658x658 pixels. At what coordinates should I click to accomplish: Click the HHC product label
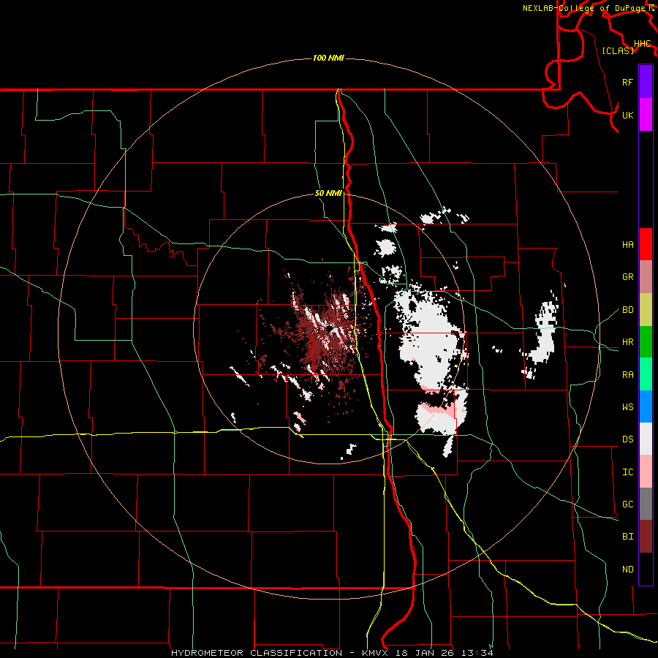click(643, 43)
